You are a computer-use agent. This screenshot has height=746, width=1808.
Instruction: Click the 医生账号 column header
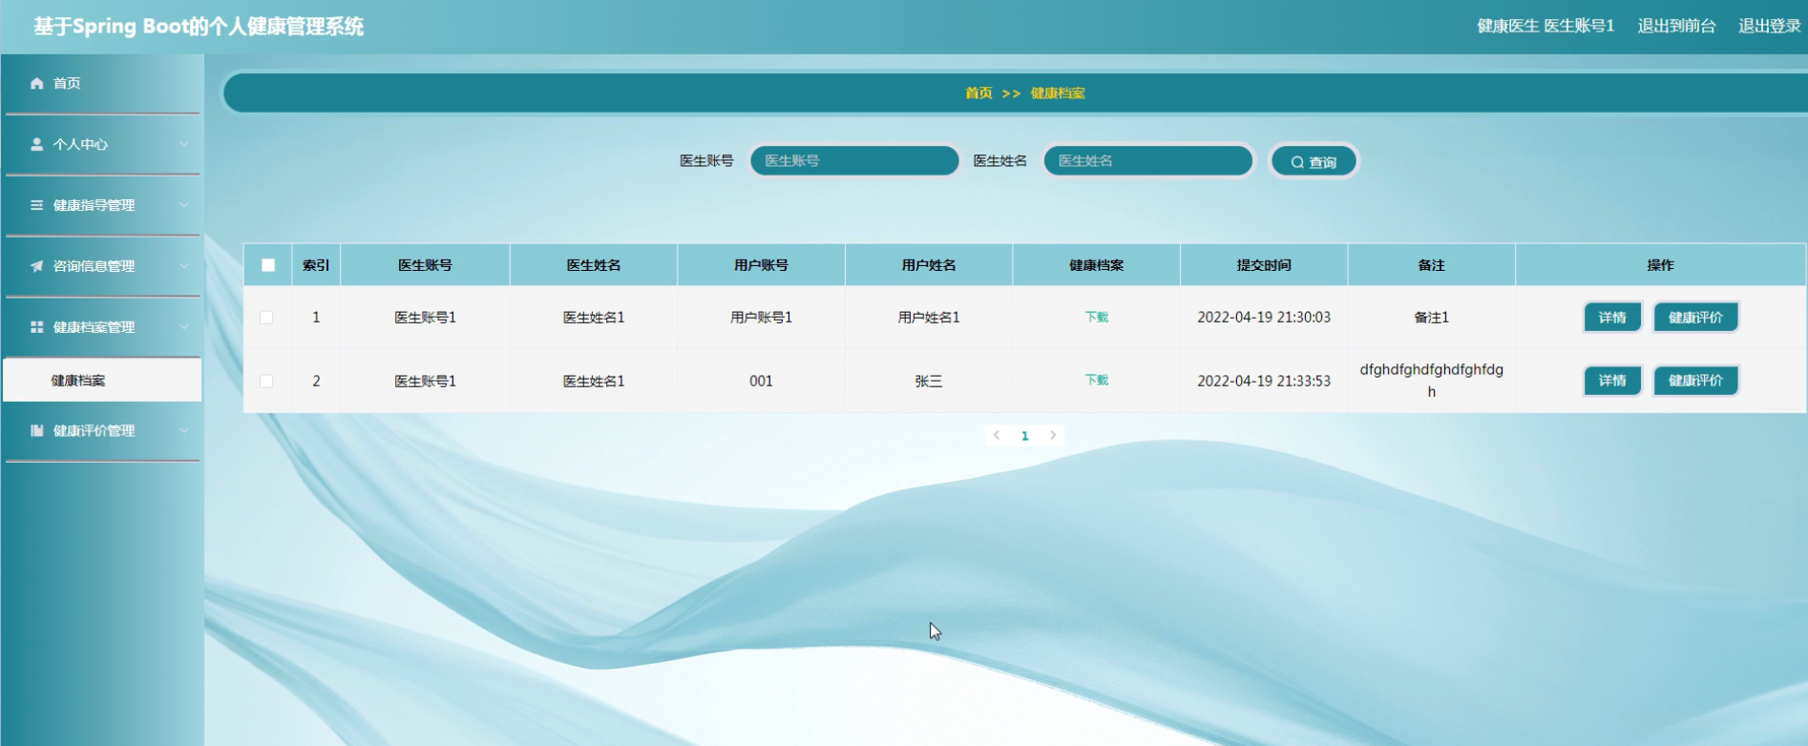425,265
